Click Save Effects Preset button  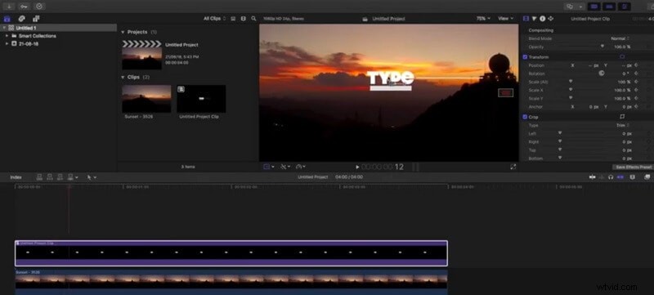pyautogui.click(x=633, y=167)
